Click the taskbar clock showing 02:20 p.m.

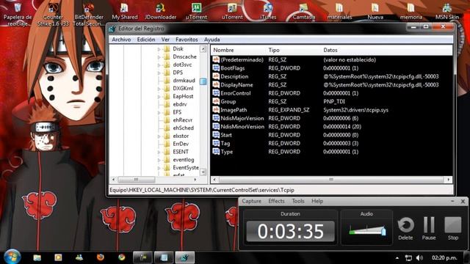[444, 257]
